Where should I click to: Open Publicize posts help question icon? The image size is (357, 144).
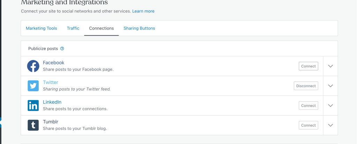coord(62,49)
